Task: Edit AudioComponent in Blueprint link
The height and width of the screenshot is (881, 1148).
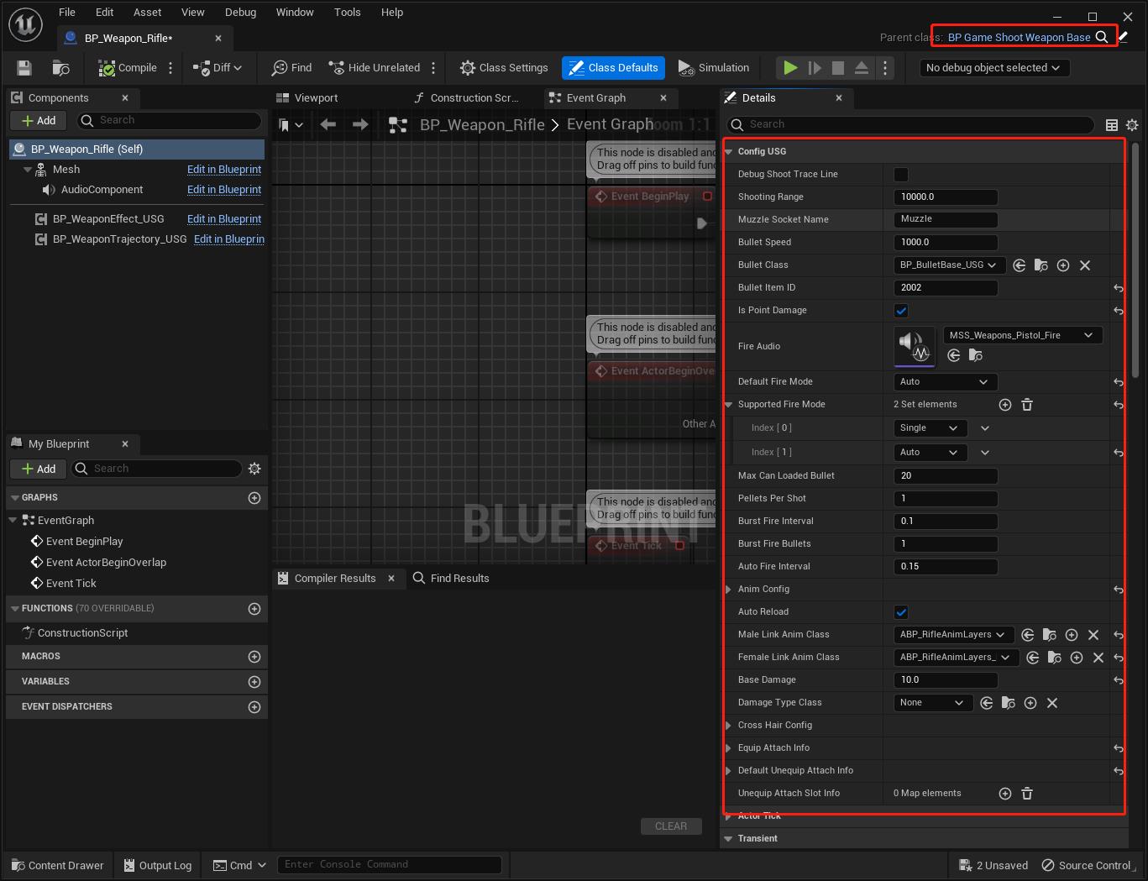Action: [x=223, y=190]
